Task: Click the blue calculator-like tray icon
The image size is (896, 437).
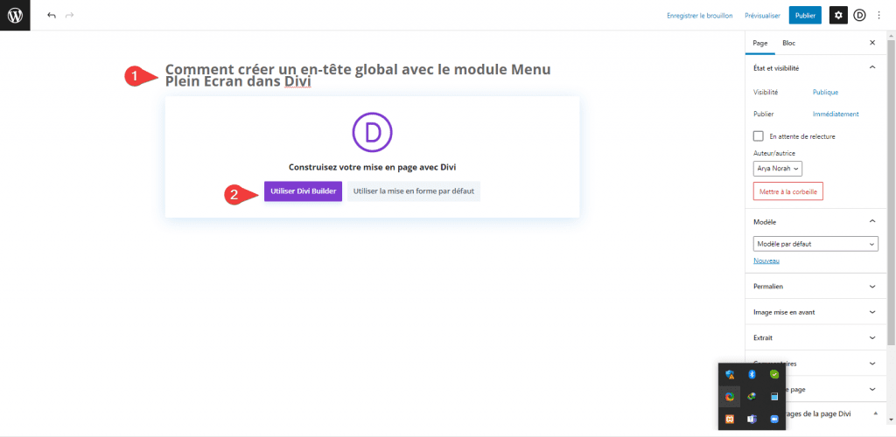Action: point(774,397)
